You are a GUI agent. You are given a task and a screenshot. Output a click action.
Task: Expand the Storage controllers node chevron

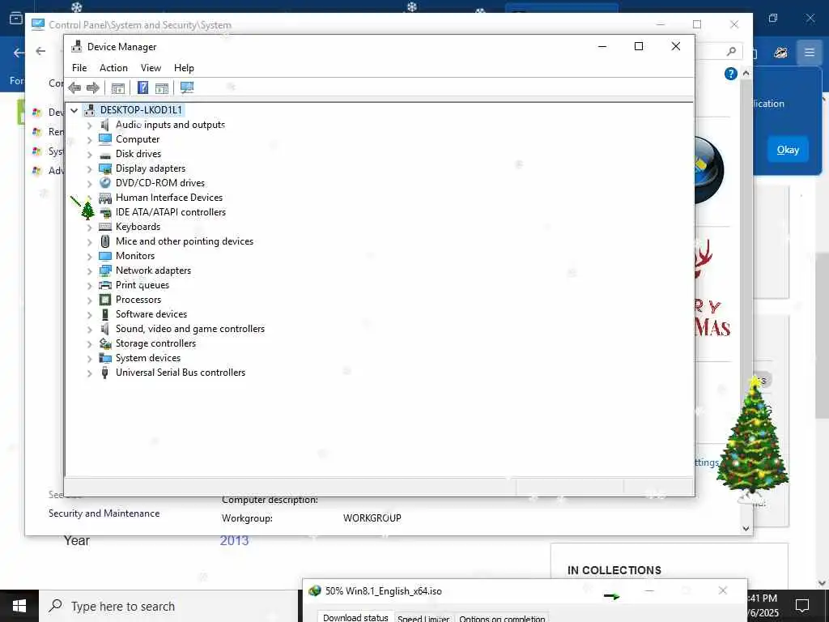[89, 344]
